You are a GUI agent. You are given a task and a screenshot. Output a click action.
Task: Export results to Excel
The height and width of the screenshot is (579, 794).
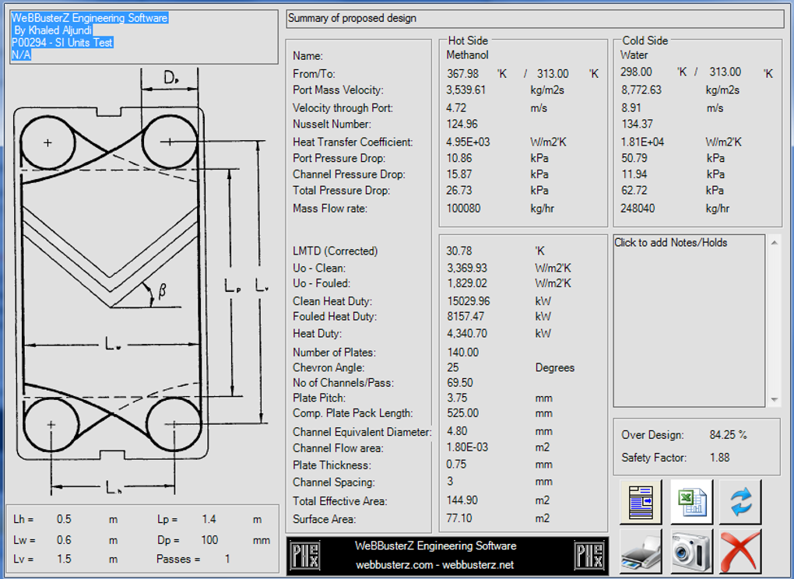(x=691, y=502)
